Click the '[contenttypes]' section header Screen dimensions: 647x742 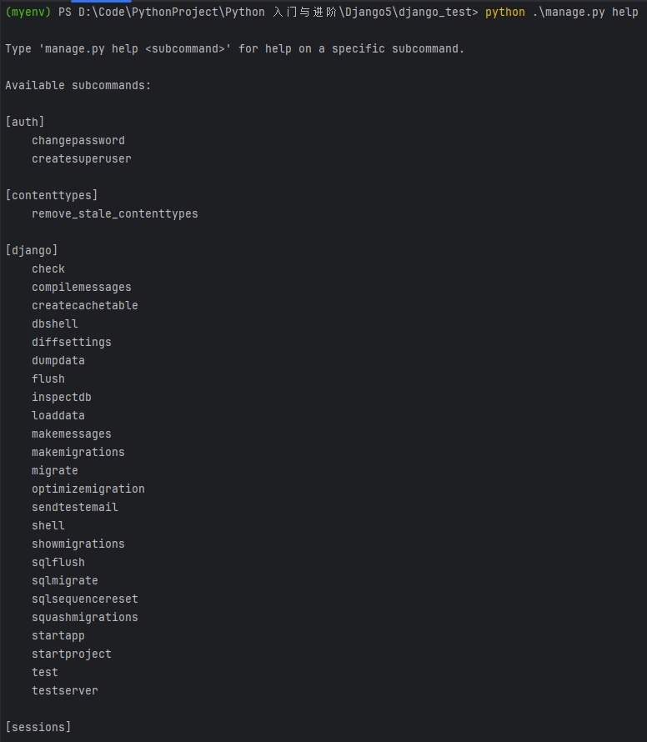click(52, 196)
